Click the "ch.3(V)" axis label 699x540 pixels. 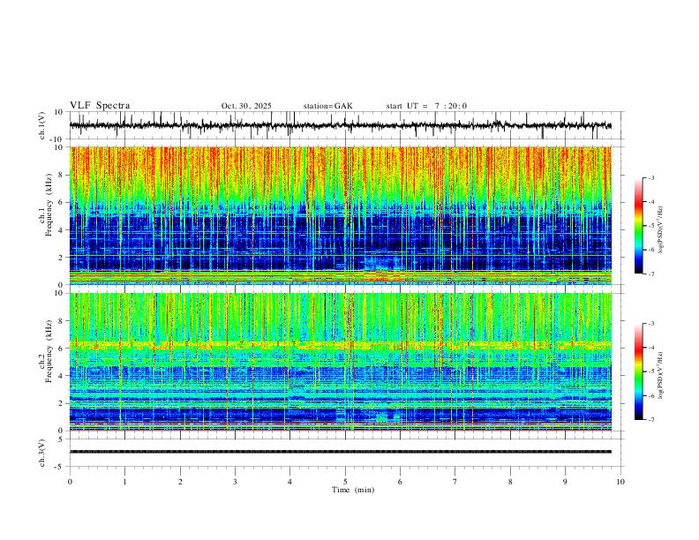tap(42, 453)
